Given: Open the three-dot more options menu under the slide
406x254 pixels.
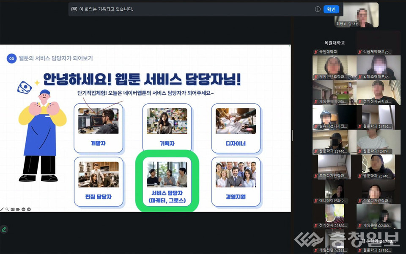Looking at the screenshot, I should (24, 209).
